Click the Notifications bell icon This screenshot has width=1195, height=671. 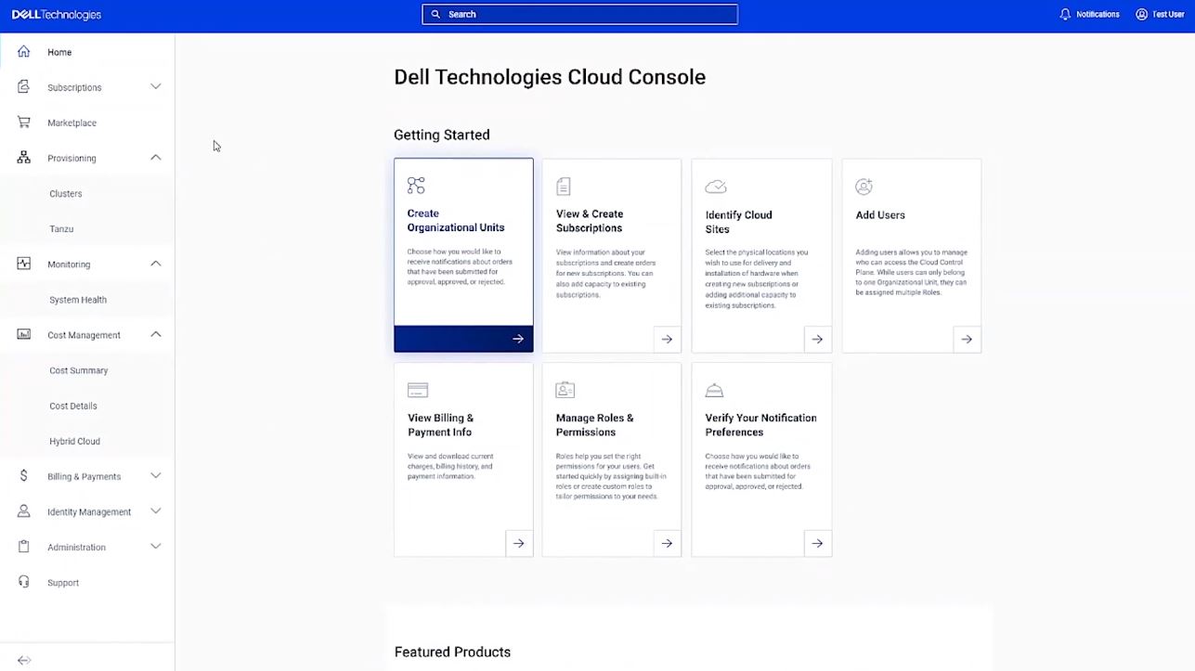point(1065,14)
